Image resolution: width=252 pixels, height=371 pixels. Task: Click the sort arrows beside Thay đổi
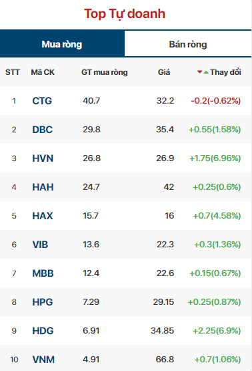[203, 72]
